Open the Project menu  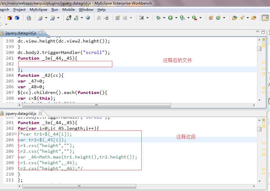coord(19,10)
